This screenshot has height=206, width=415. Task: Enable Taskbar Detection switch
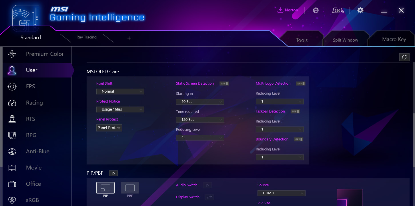295,111
